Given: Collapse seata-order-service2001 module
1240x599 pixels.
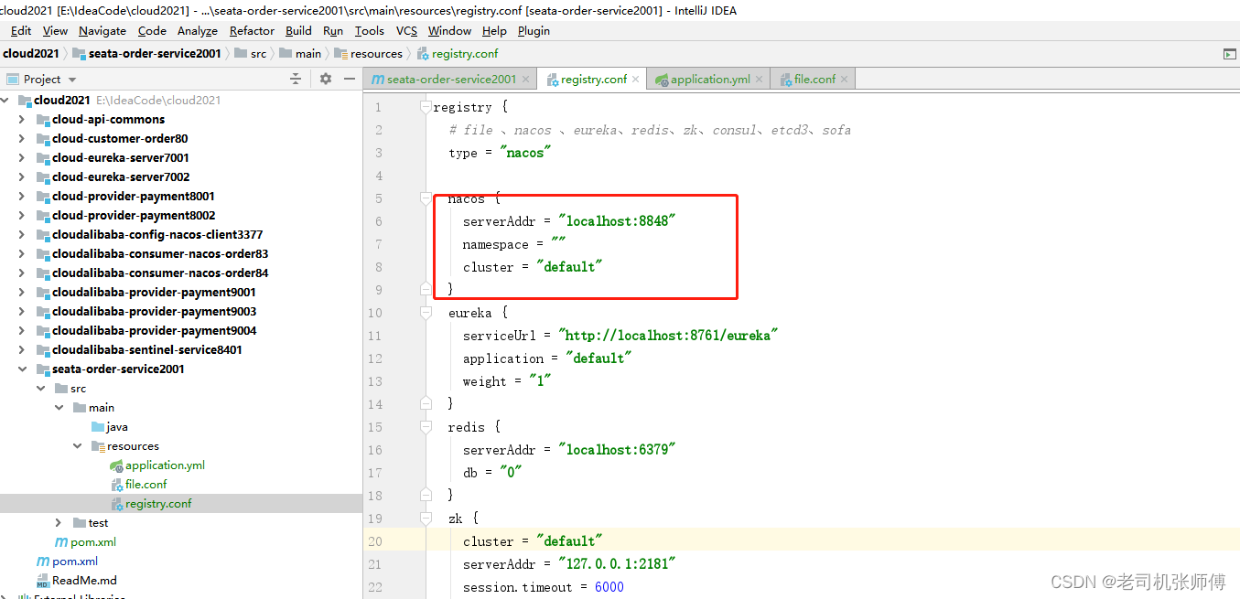Looking at the screenshot, I should click(x=22, y=369).
